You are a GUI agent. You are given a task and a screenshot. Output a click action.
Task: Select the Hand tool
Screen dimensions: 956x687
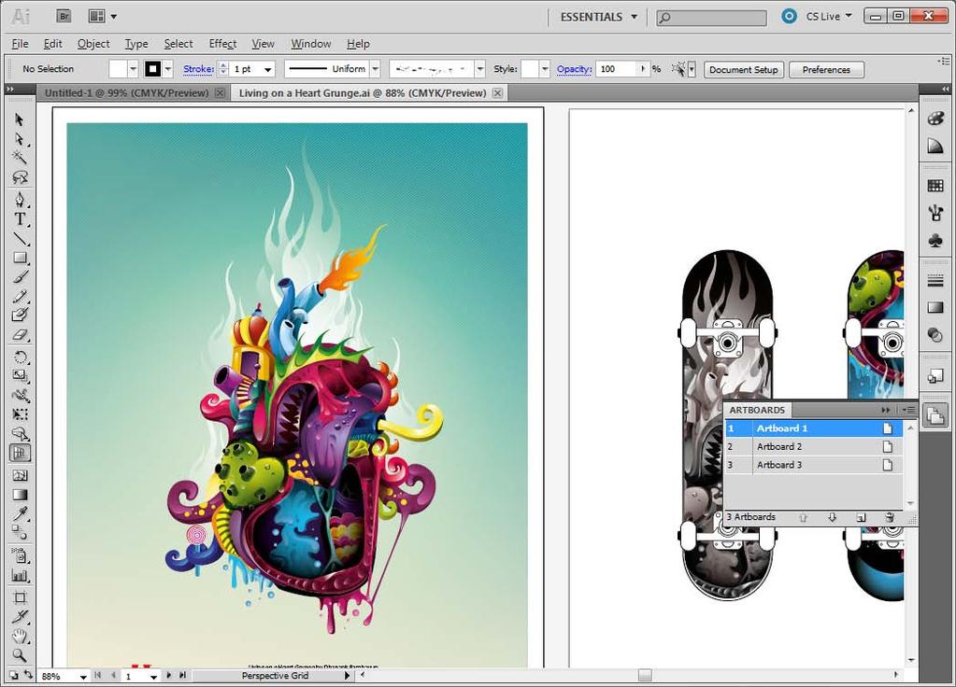click(x=20, y=636)
